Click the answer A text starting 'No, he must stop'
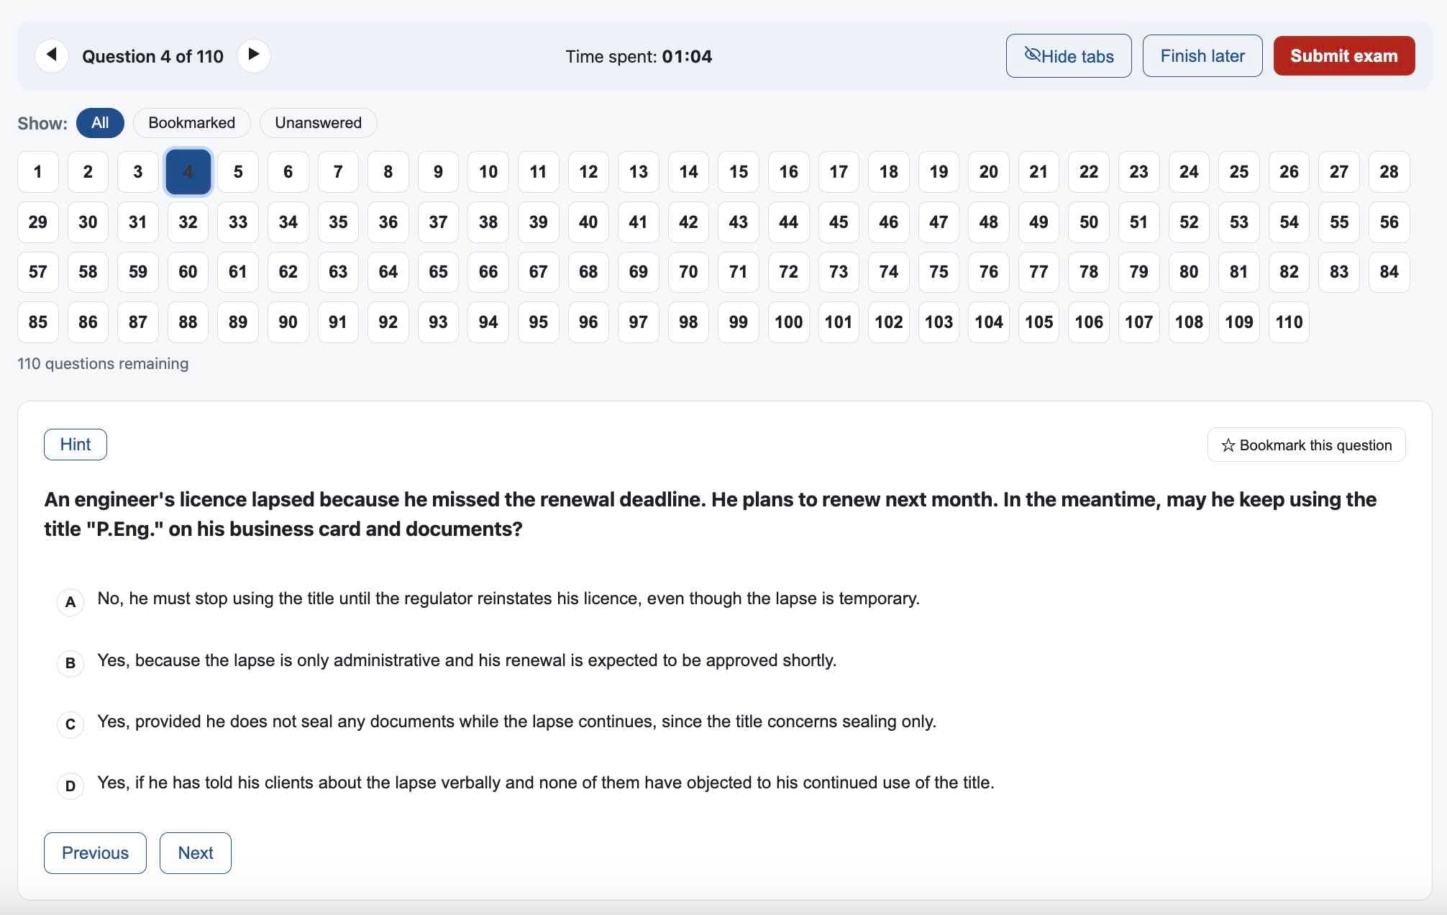 point(508,598)
